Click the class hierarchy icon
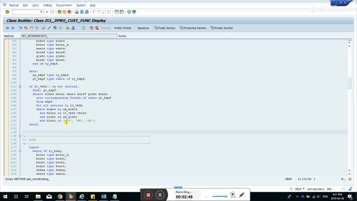The image size is (357, 201). [x=67, y=28]
